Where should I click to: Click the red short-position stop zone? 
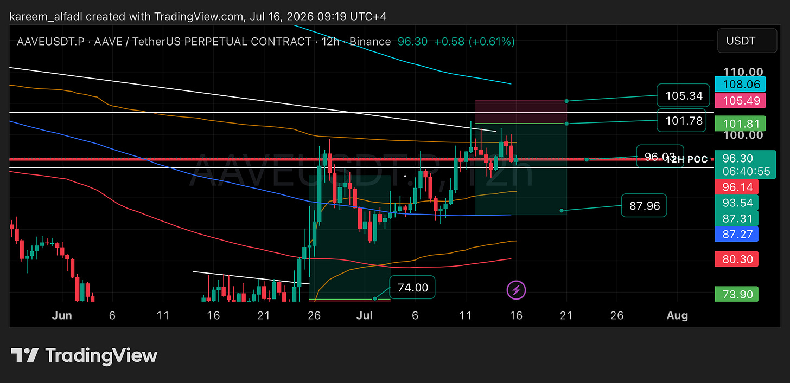[x=521, y=112]
